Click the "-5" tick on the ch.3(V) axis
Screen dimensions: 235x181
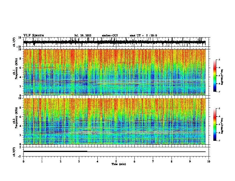[x=20, y=156]
